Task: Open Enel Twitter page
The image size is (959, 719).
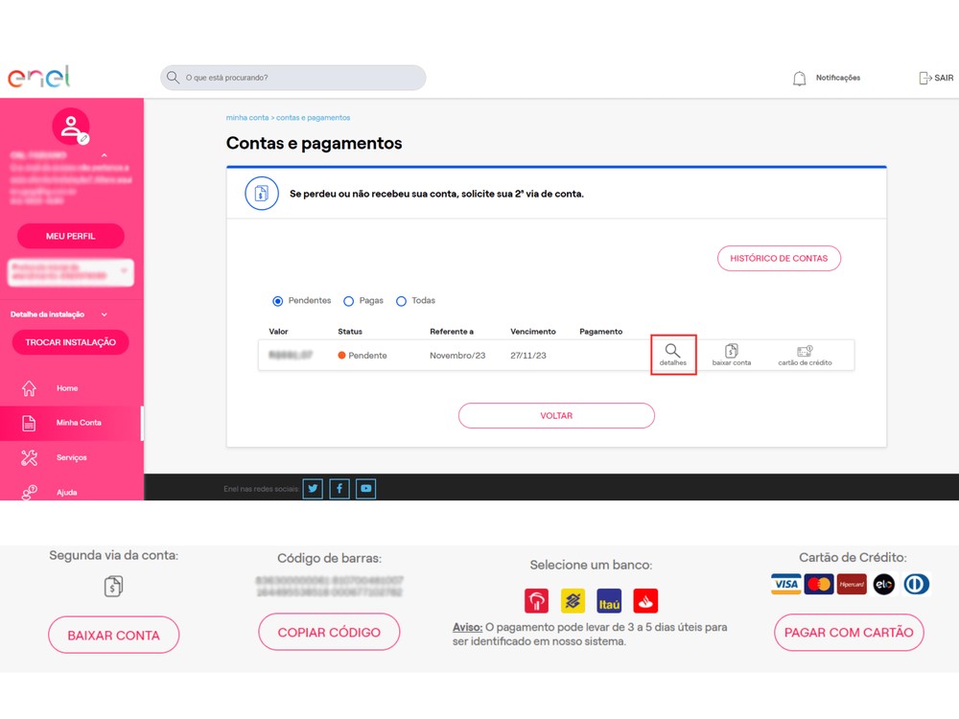Action: (x=313, y=489)
